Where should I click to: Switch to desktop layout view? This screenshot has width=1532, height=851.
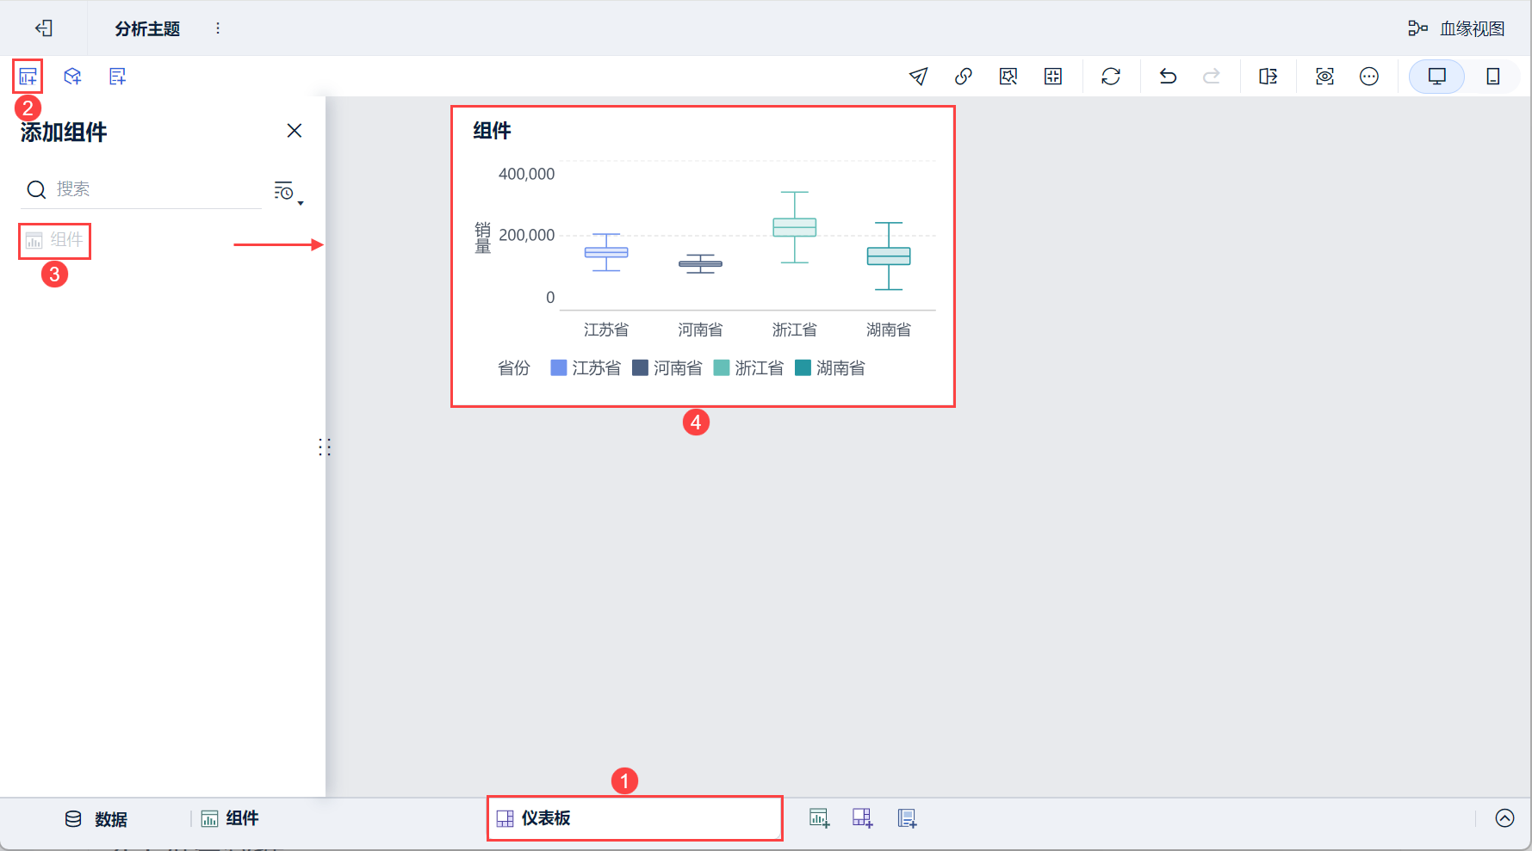(x=1437, y=77)
